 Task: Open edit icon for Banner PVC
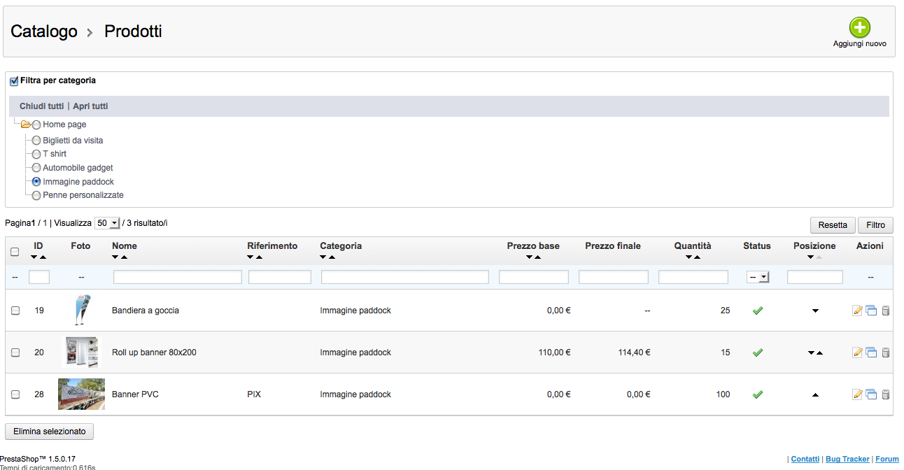click(x=857, y=394)
